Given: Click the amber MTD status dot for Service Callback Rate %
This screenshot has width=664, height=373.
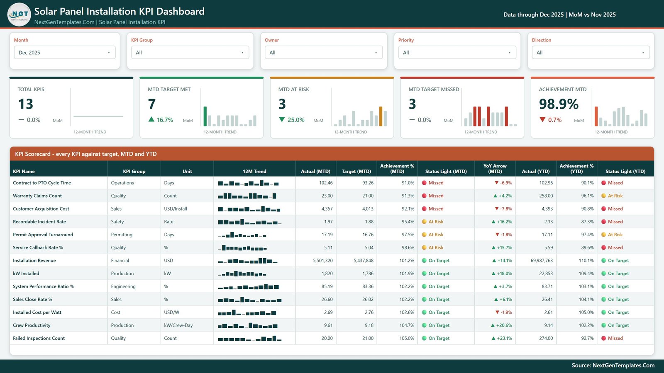Looking at the screenshot, I should coord(424,247).
